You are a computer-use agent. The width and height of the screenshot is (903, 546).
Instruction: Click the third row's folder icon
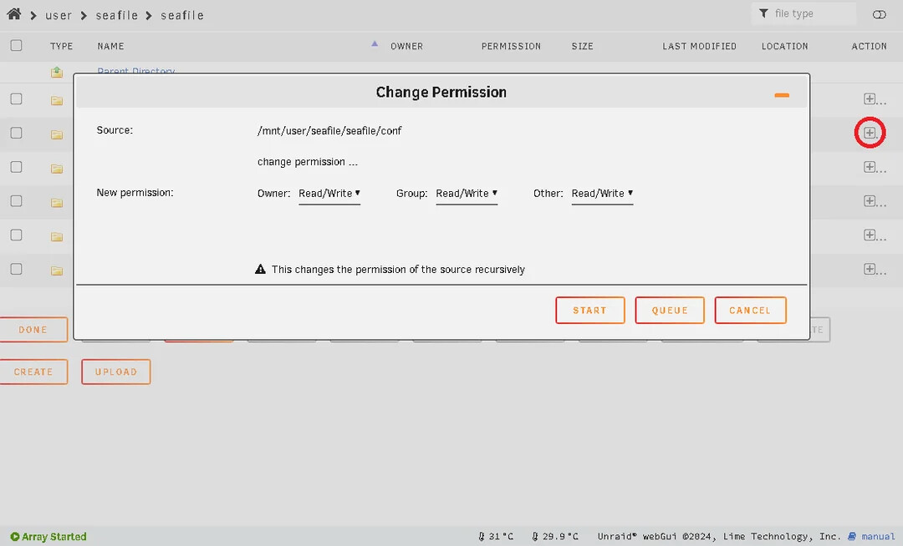click(57, 169)
